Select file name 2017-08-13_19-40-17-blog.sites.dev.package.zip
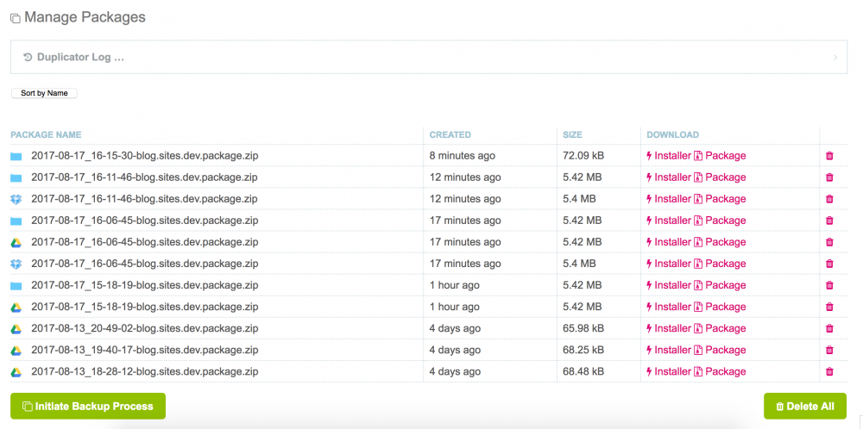This screenshot has height=429, width=863. [145, 351]
